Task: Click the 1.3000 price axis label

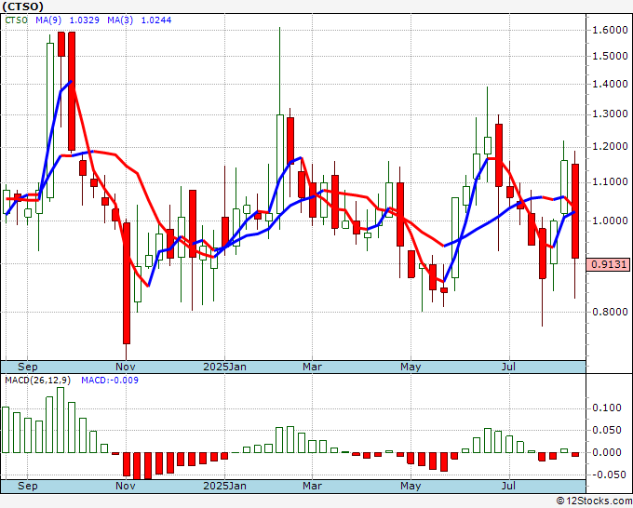Action: point(610,114)
